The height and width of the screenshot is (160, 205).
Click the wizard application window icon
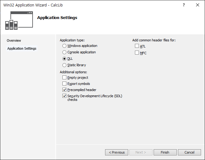pos(19,21)
